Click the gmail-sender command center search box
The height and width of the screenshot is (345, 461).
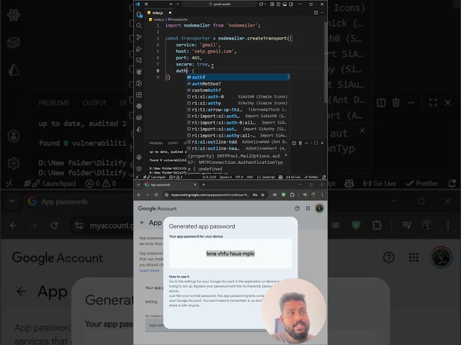coord(219,4)
